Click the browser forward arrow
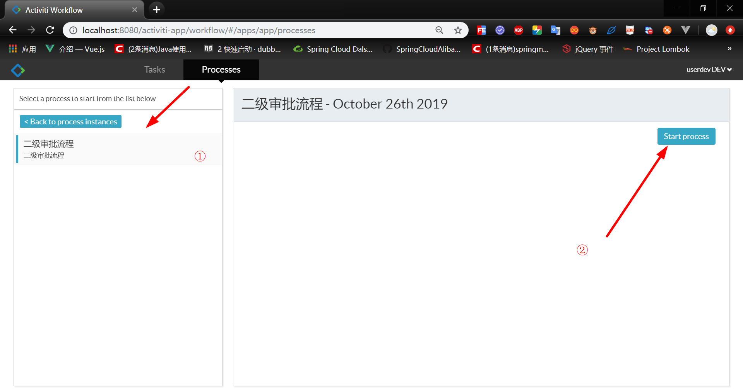 (31, 30)
